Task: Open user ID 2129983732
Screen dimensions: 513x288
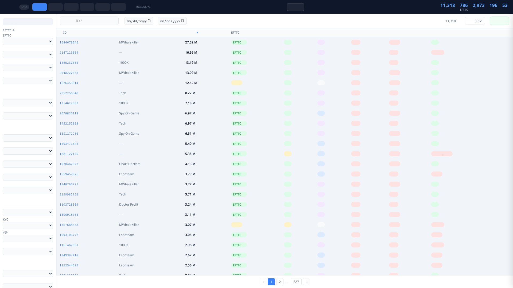Action: (69, 194)
